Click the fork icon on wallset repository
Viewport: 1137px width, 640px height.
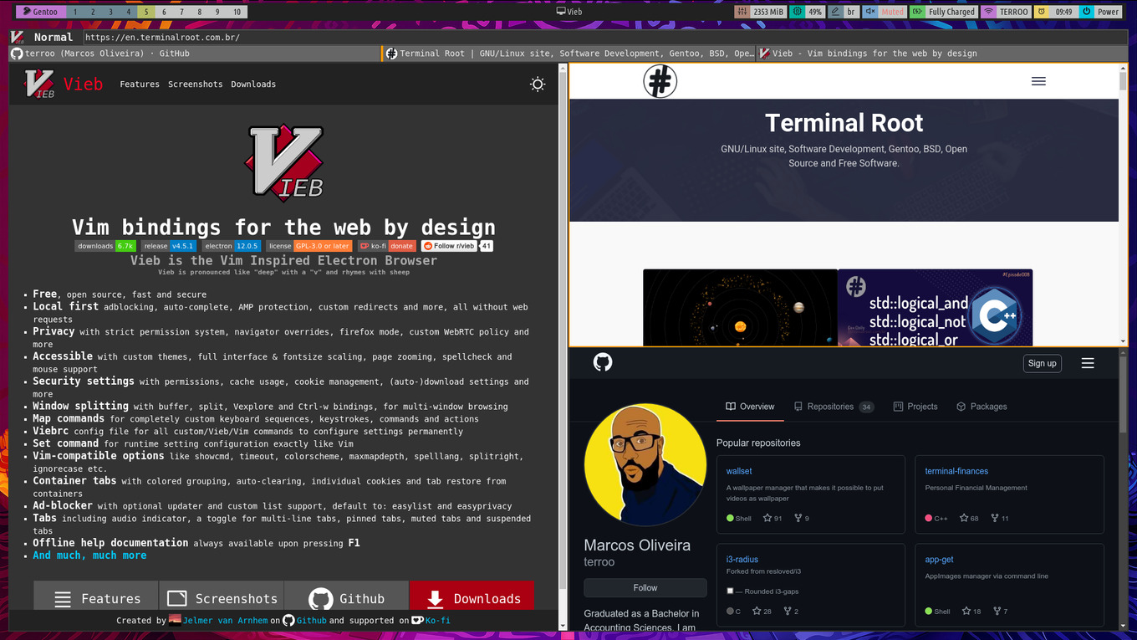point(798,518)
